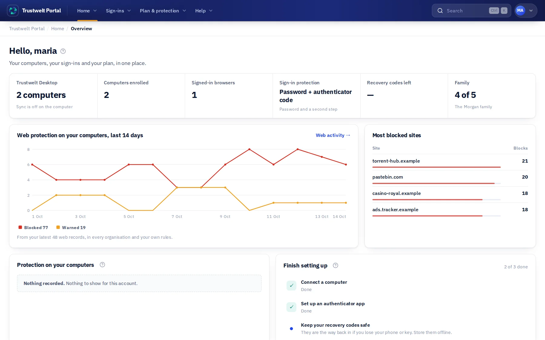Click the search magnifier icon
This screenshot has width=545, height=340.
[440, 11]
